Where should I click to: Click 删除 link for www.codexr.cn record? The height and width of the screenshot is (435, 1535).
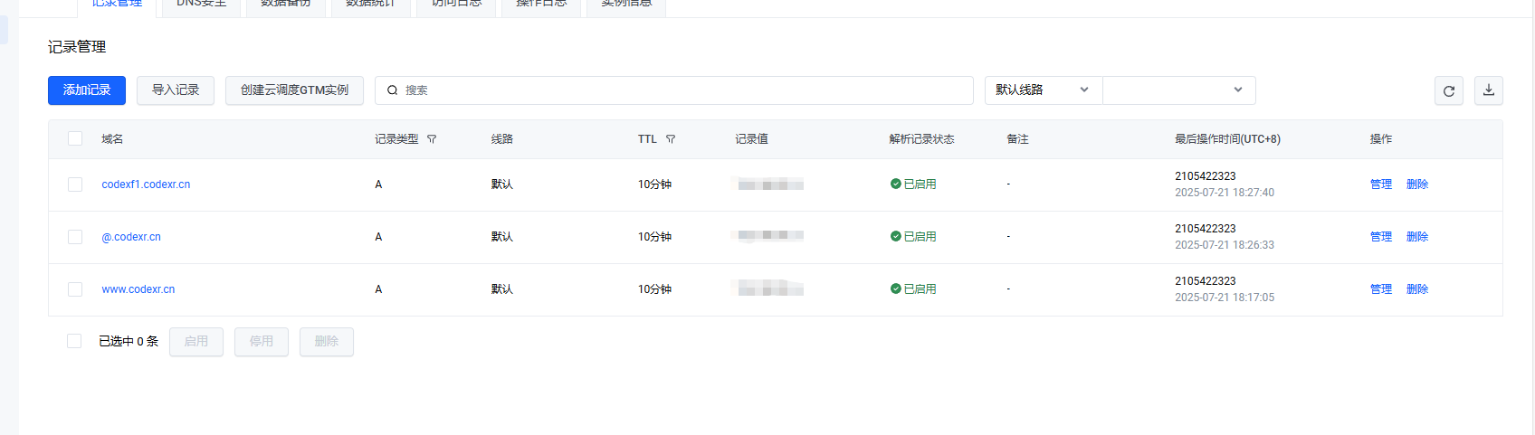click(1417, 289)
